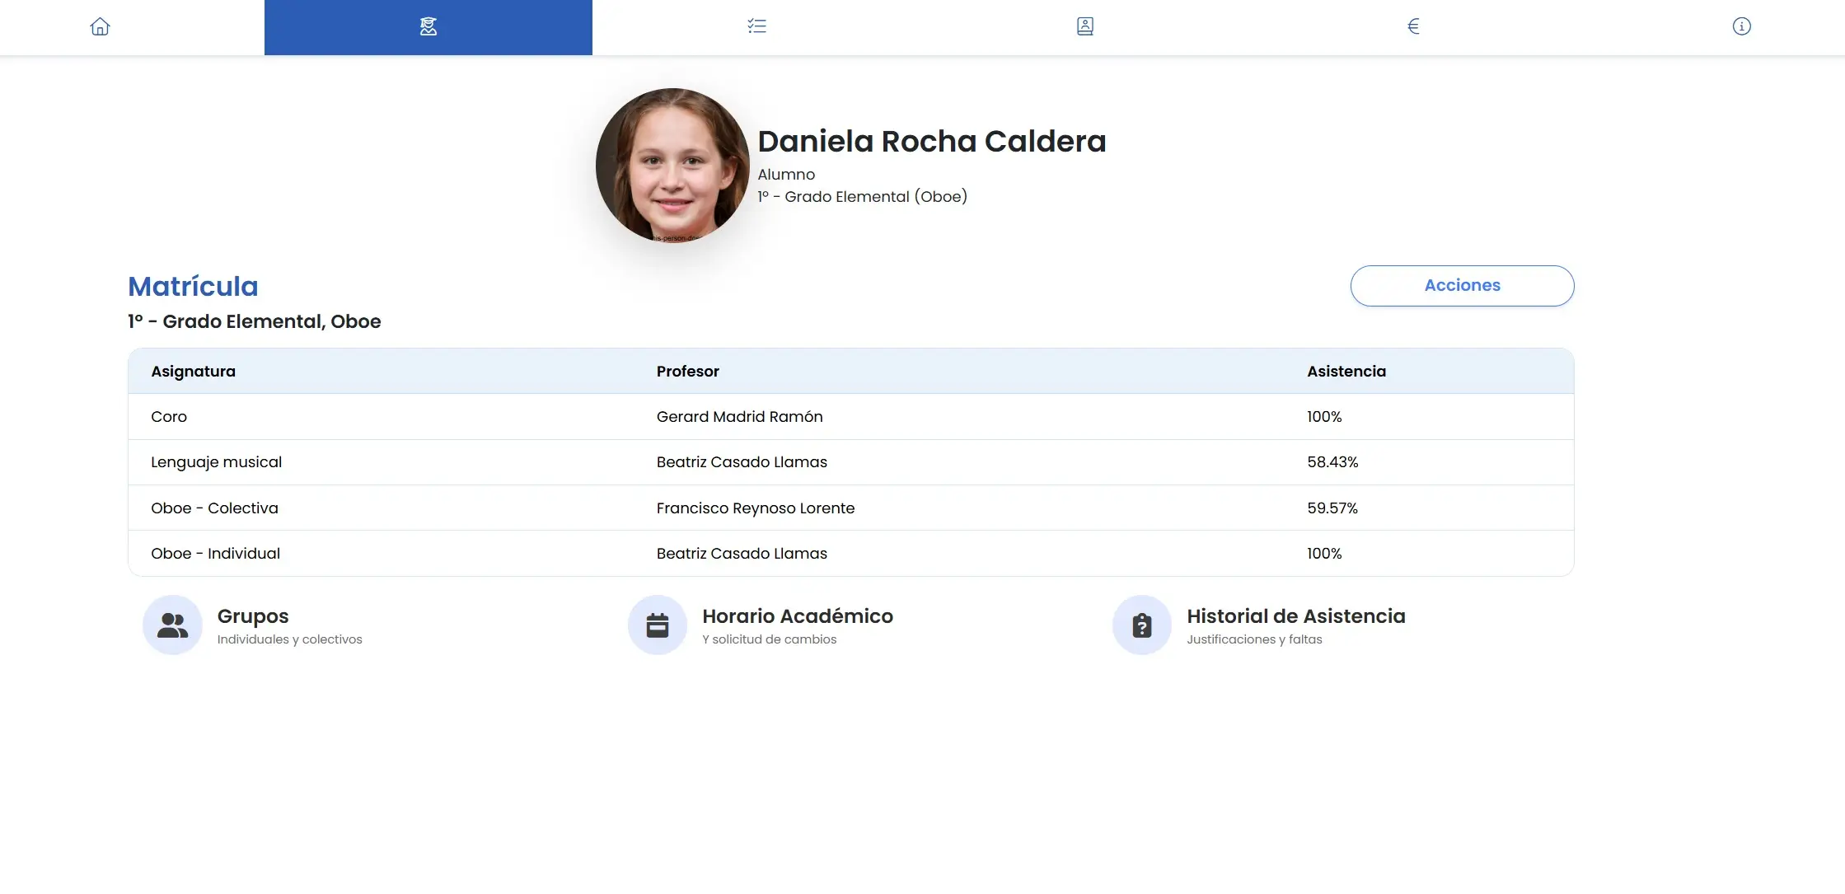Open the contact card icon in the navigation
1845x894 pixels.
coord(1084,26)
